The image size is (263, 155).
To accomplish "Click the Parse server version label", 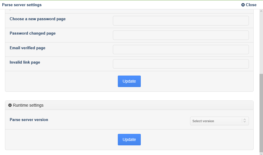I will point(29,120).
